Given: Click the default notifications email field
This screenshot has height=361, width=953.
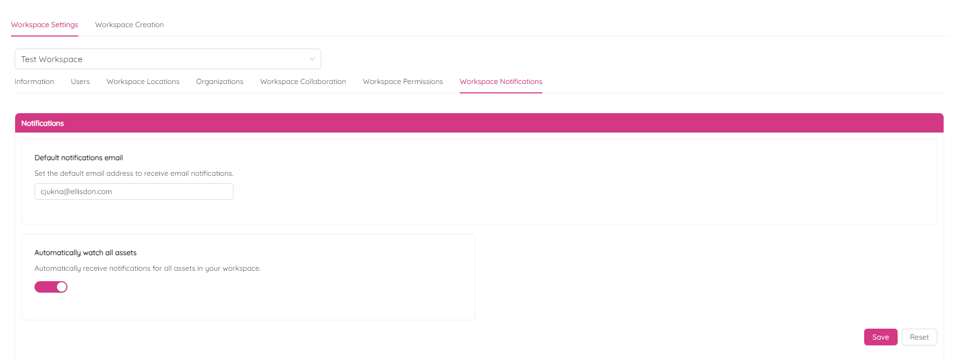Looking at the screenshot, I should coord(134,191).
